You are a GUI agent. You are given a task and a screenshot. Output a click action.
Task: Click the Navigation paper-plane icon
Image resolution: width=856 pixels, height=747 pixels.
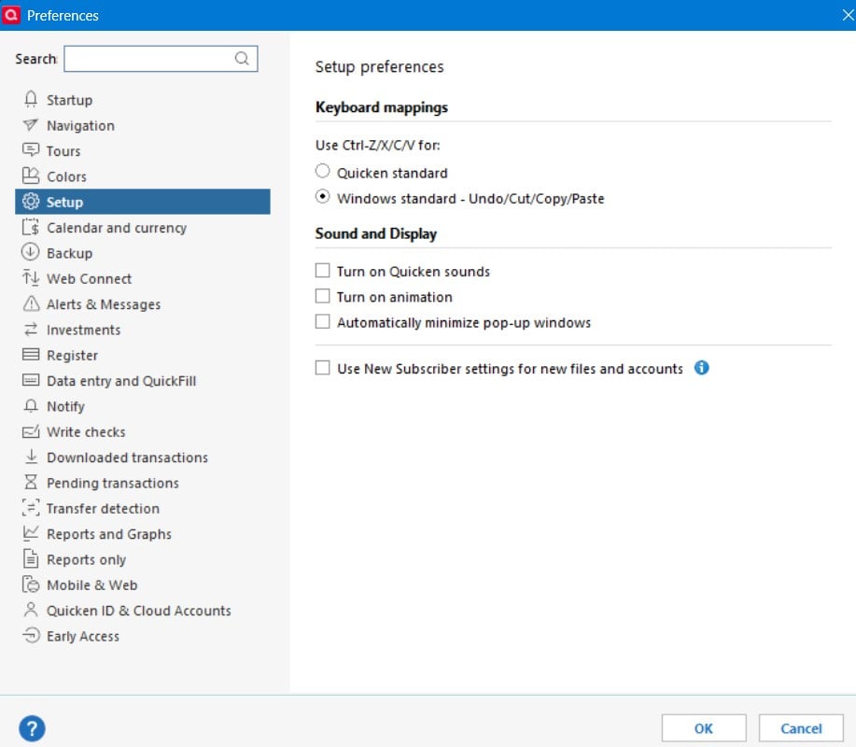(31, 125)
